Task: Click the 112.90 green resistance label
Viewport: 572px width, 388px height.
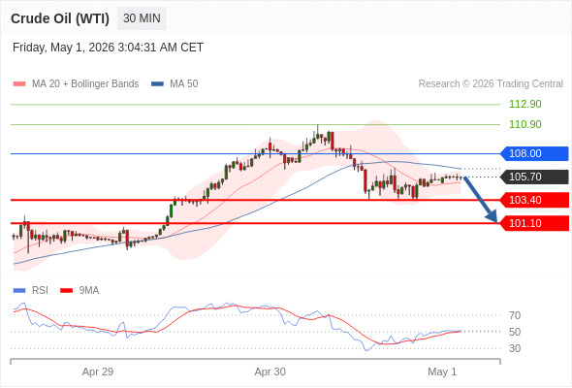Action: click(524, 104)
